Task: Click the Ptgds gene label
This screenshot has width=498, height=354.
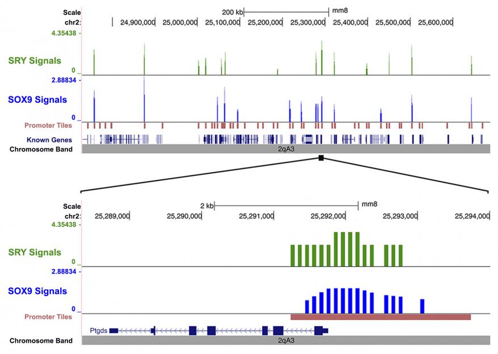Action: (98, 330)
